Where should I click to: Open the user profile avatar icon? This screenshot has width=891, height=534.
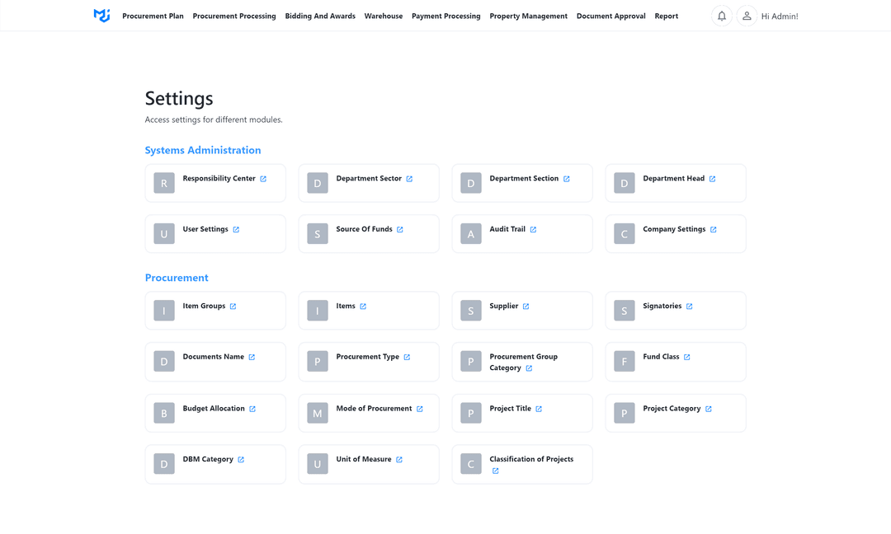(x=747, y=16)
